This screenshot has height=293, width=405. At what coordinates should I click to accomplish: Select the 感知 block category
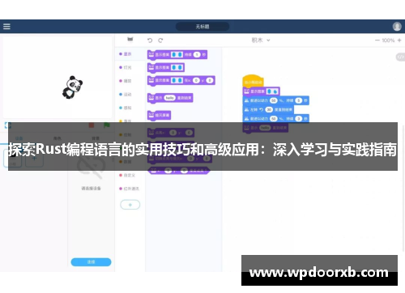[x=126, y=108]
